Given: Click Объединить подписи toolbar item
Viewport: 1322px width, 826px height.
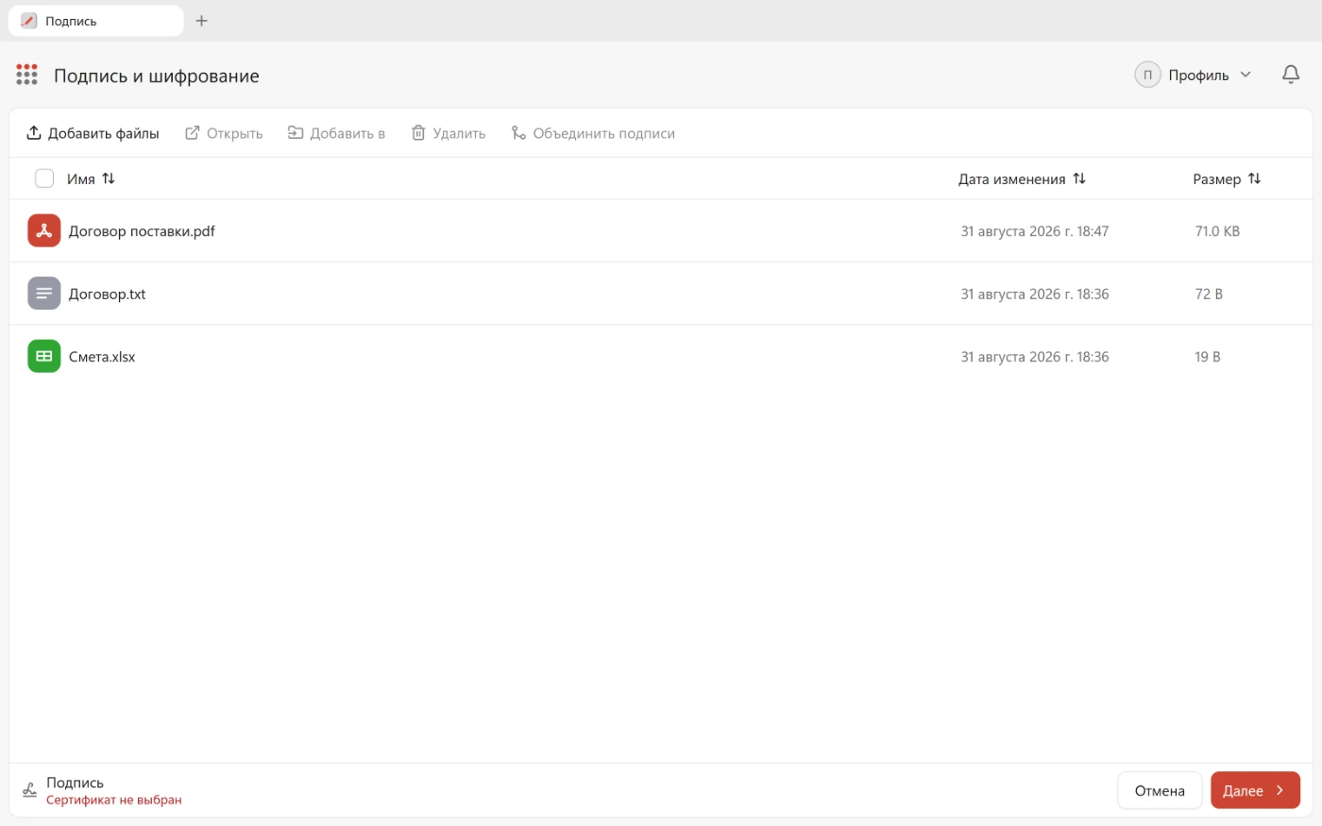Looking at the screenshot, I should (x=593, y=133).
